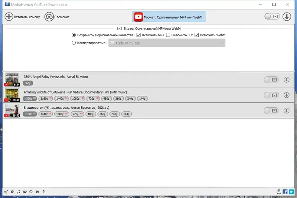Viewport: 297px width, 198px height.
Task: Select 480p quality for Владивосток video
Action: (x=91, y=114)
